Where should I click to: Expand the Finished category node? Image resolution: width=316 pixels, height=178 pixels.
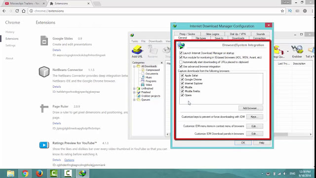(134, 92)
